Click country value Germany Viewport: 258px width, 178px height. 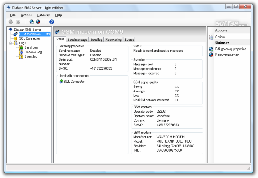(x=162, y=120)
